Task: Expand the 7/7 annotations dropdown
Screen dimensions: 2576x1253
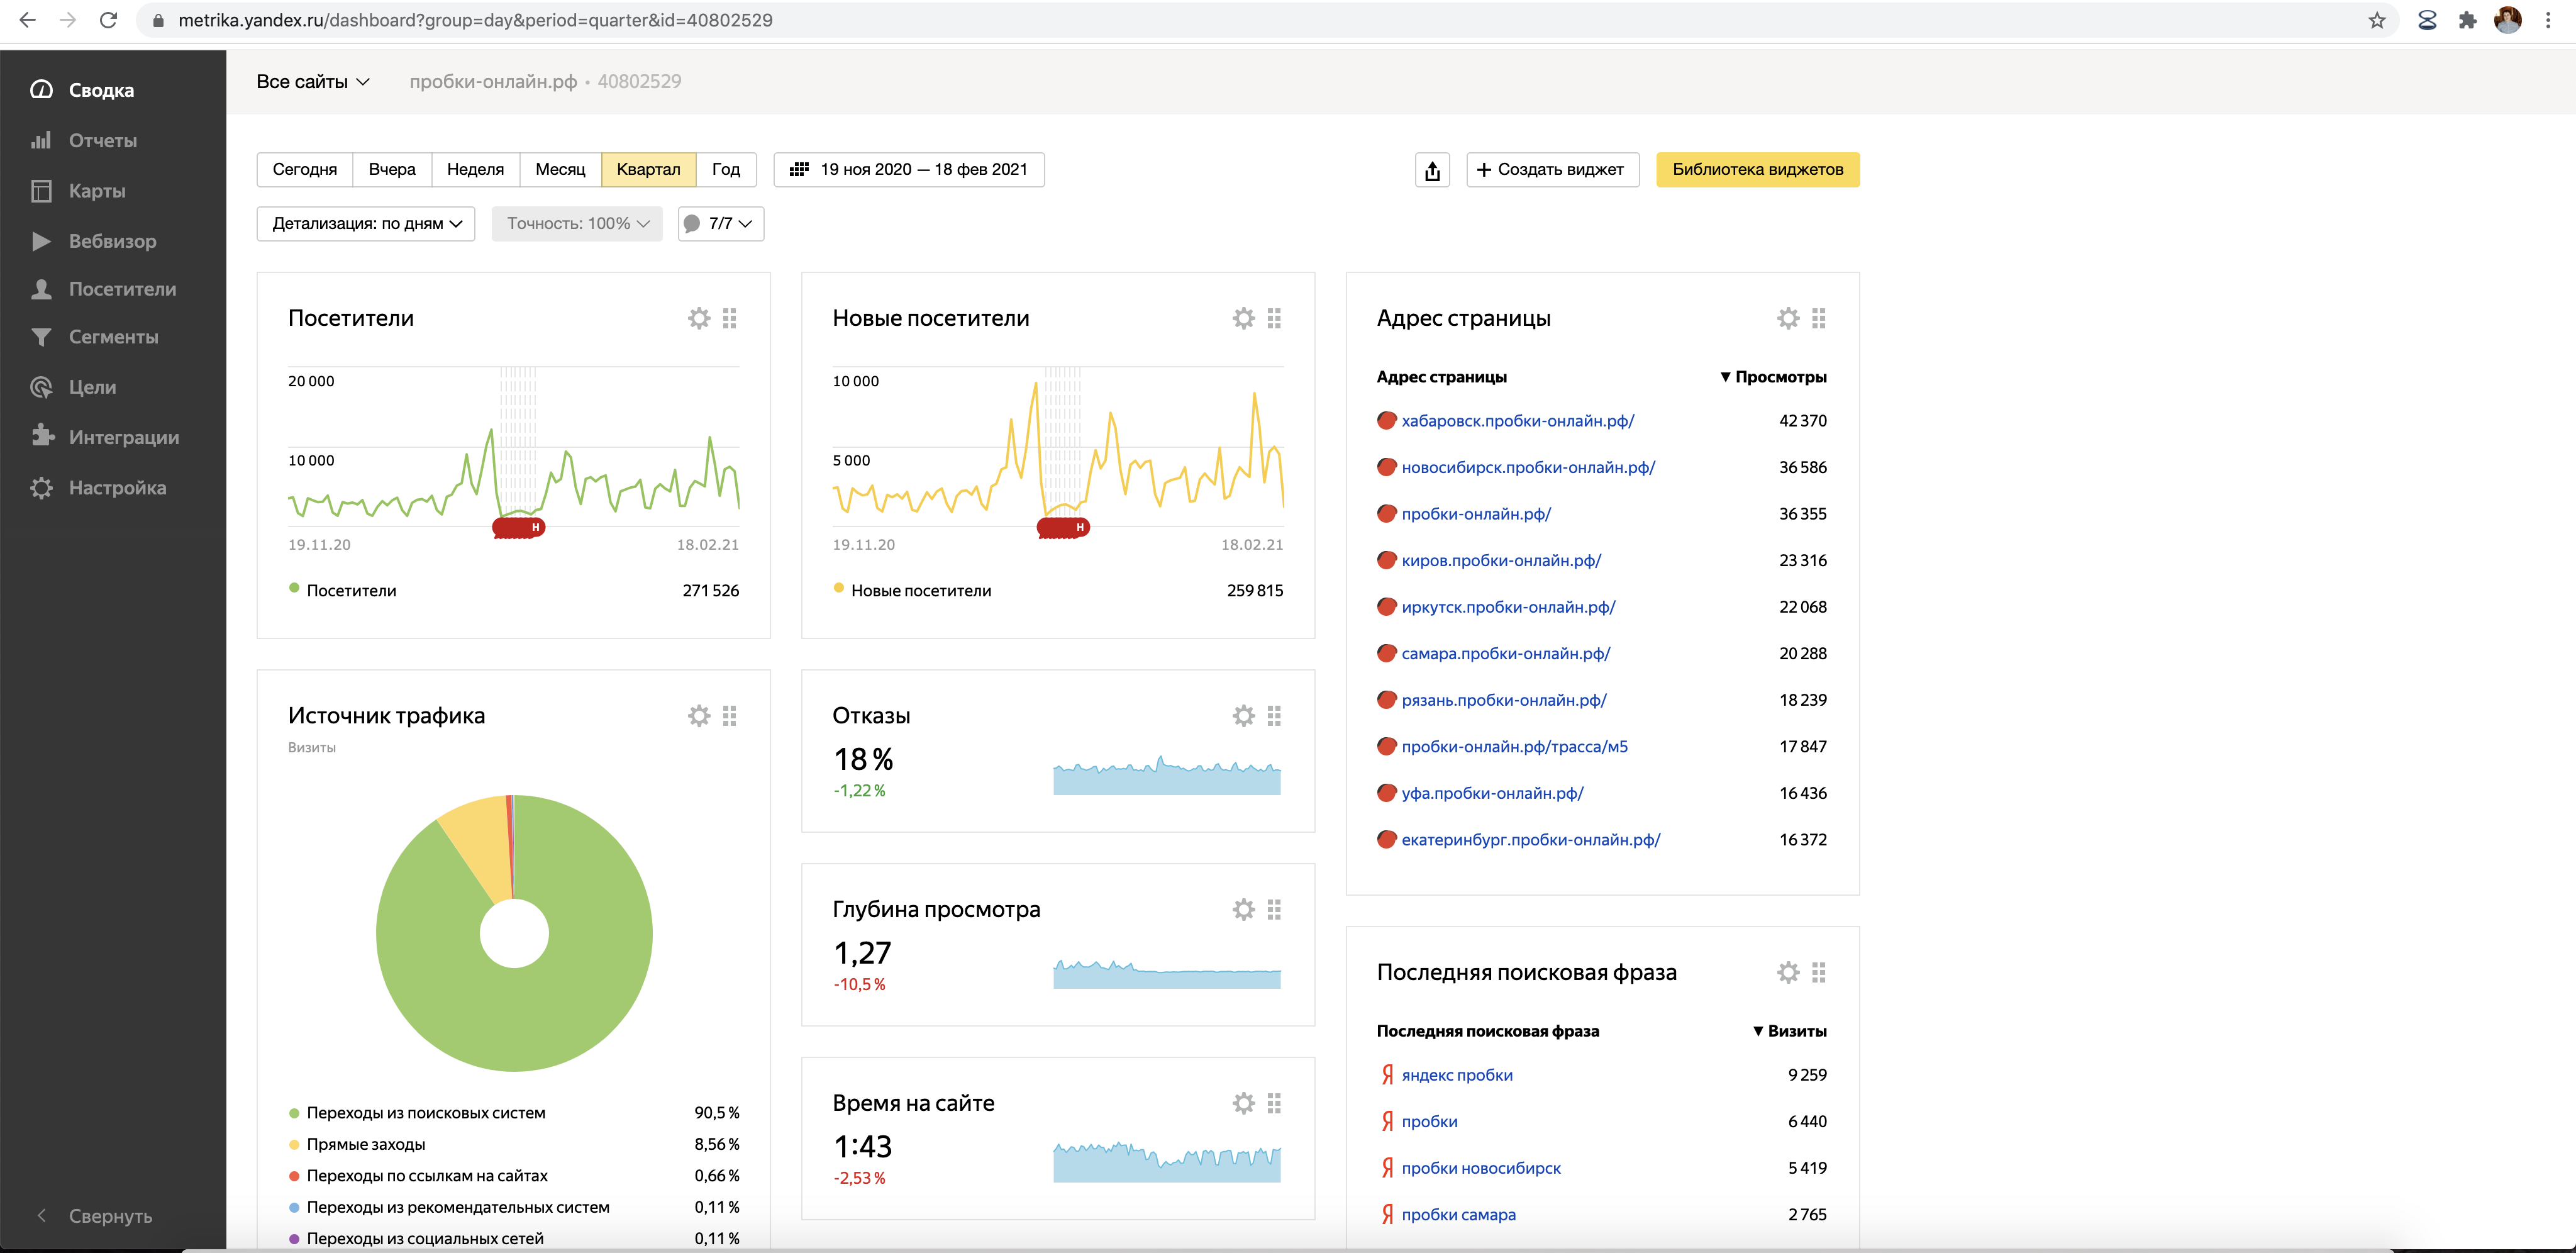Action: click(x=721, y=224)
